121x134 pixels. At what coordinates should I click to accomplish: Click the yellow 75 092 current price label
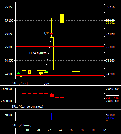(111, 23)
